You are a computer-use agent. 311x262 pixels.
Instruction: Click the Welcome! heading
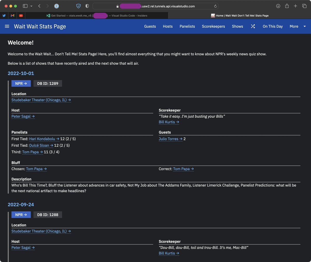[x=21, y=43]
